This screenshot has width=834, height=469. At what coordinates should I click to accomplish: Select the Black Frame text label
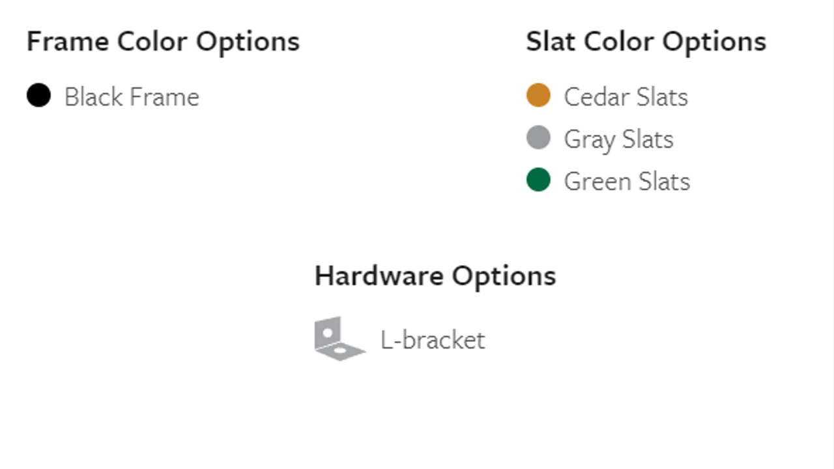click(132, 97)
